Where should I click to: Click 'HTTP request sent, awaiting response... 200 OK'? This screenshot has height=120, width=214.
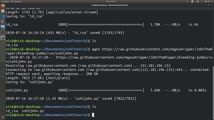pyautogui.click(x=52, y=74)
